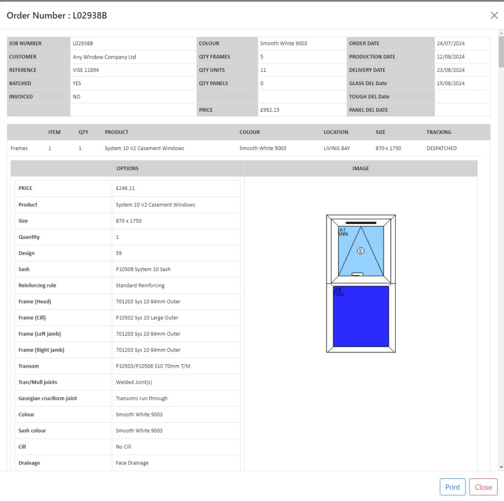Click the production date 12/08/2024

pyautogui.click(x=450, y=57)
